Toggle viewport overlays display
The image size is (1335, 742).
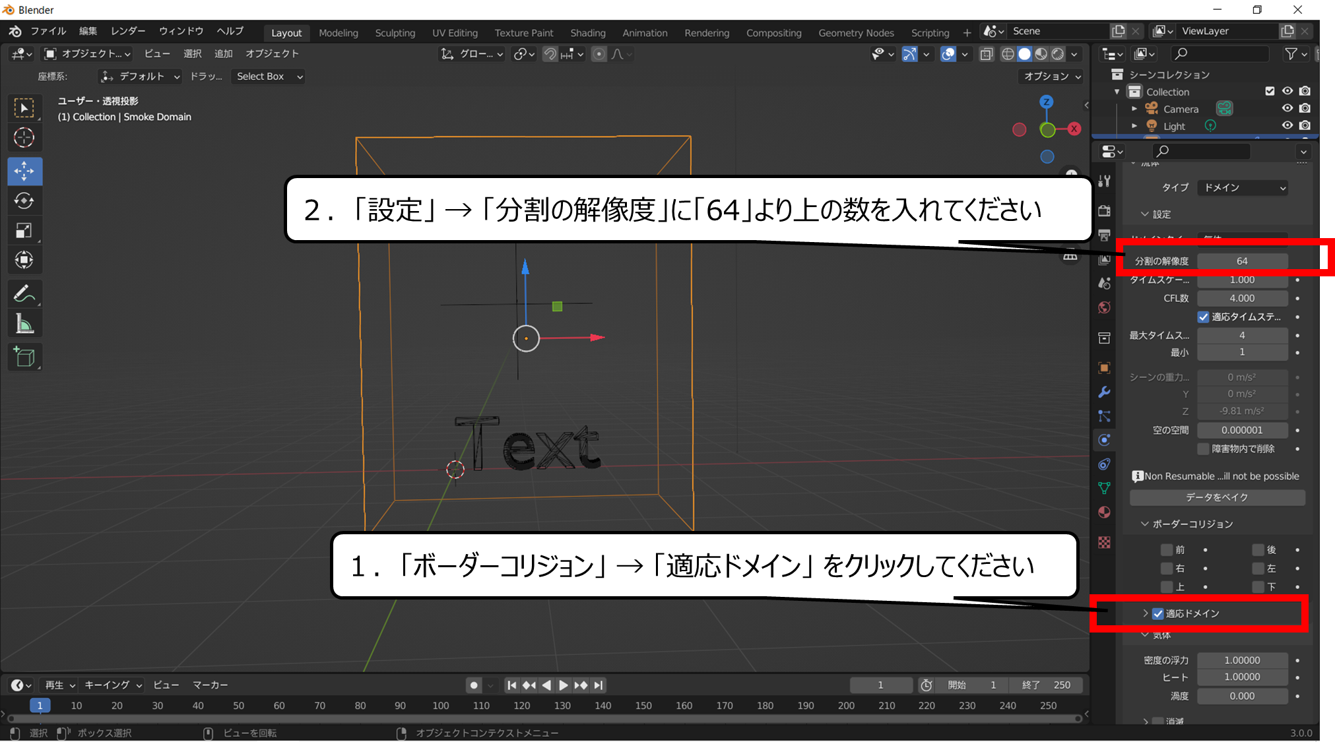click(948, 54)
